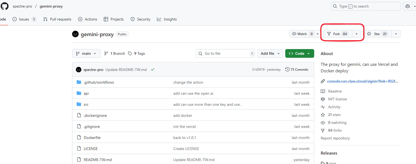The image size is (416, 164).
Task: Click the src folder icon
Action: click(x=79, y=104)
